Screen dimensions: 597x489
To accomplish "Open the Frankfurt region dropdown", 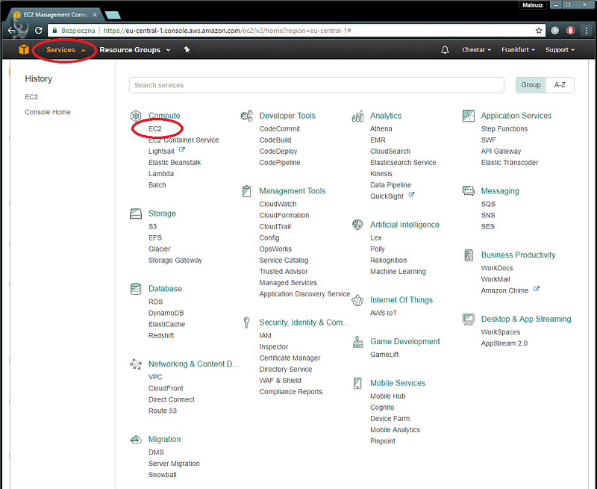I will click(518, 50).
